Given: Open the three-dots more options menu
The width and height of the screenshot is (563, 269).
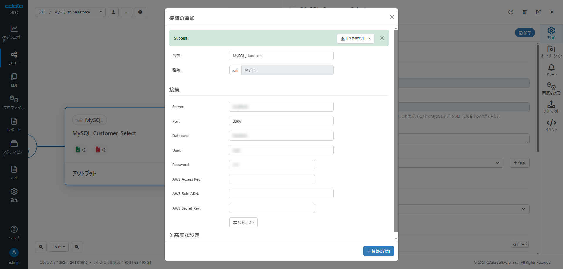Looking at the screenshot, I should point(127,12).
